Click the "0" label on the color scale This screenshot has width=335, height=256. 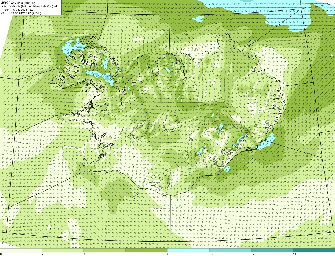[x=1, y=254]
